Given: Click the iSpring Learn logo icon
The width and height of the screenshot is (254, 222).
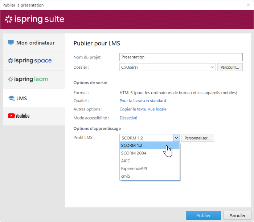Looking at the screenshot, I should tap(11, 79).
